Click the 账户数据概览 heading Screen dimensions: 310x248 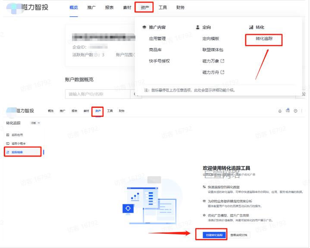point(79,79)
